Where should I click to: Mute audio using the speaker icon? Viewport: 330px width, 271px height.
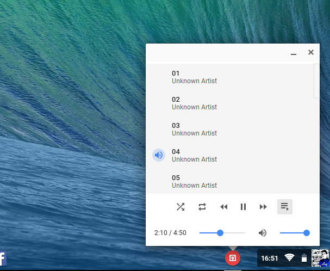(x=263, y=233)
